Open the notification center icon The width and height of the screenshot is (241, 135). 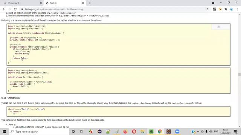[x=235, y=132]
